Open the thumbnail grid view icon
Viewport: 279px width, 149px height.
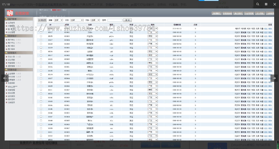[266, 4]
